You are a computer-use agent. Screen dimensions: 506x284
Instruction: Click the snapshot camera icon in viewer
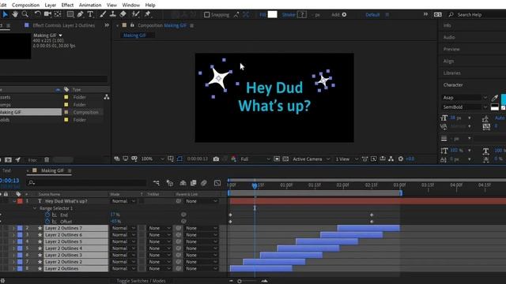point(216,159)
